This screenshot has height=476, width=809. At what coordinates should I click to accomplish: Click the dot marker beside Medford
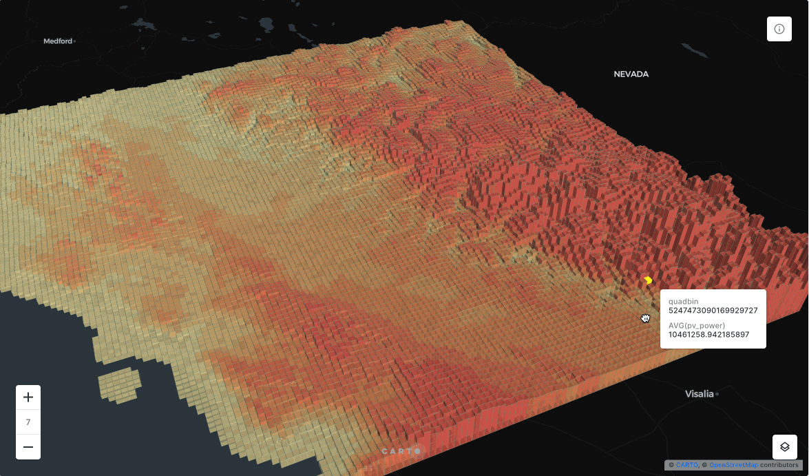74,41
